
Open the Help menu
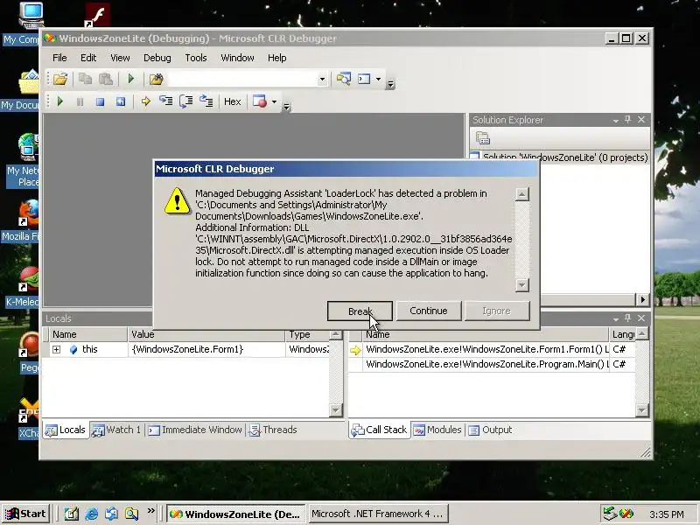point(276,58)
